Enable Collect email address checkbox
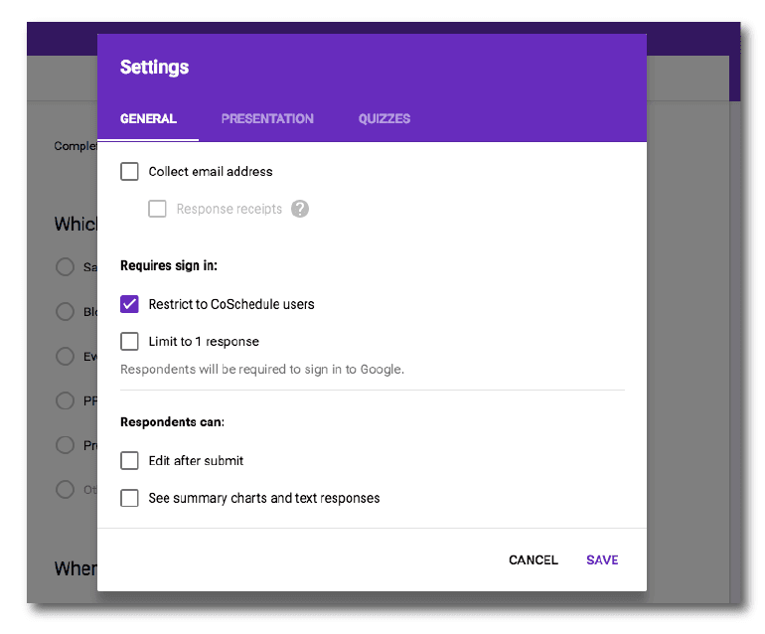The height and width of the screenshot is (634, 765). click(x=129, y=172)
